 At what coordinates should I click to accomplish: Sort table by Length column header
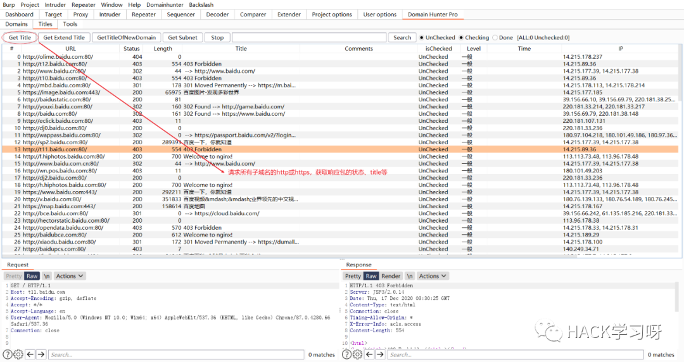[x=163, y=48]
